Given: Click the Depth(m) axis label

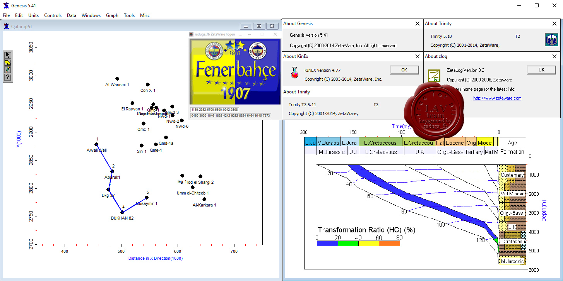Looking at the screenshot, I should [544, 210].
